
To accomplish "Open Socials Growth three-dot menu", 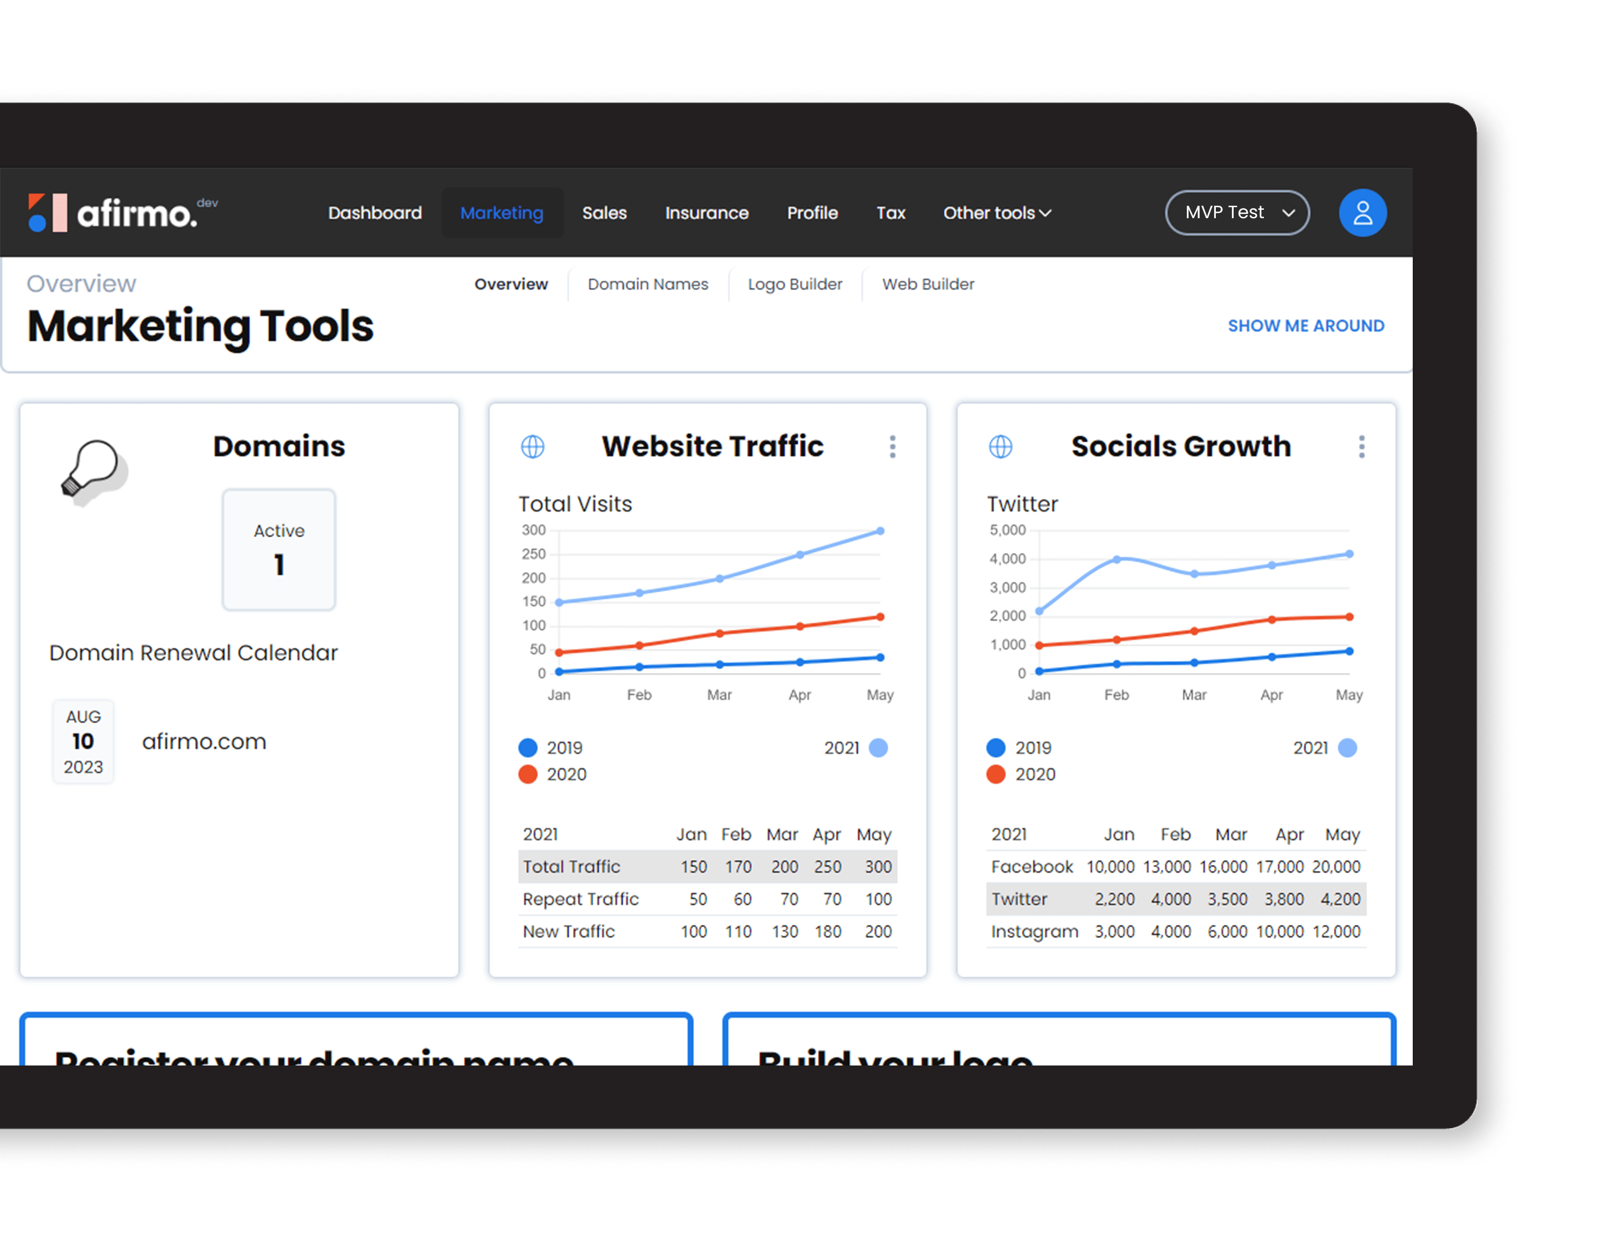I will (1361, 446).
